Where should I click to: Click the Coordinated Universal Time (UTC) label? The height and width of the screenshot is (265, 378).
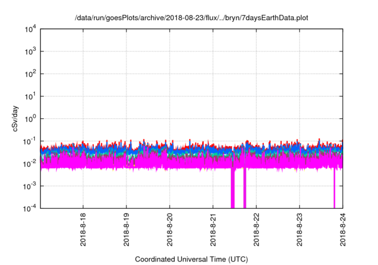coord(191,259)
